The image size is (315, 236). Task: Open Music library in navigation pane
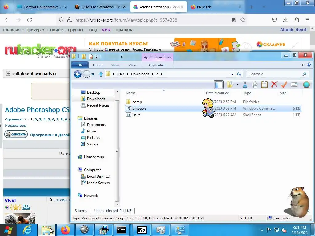92,131
